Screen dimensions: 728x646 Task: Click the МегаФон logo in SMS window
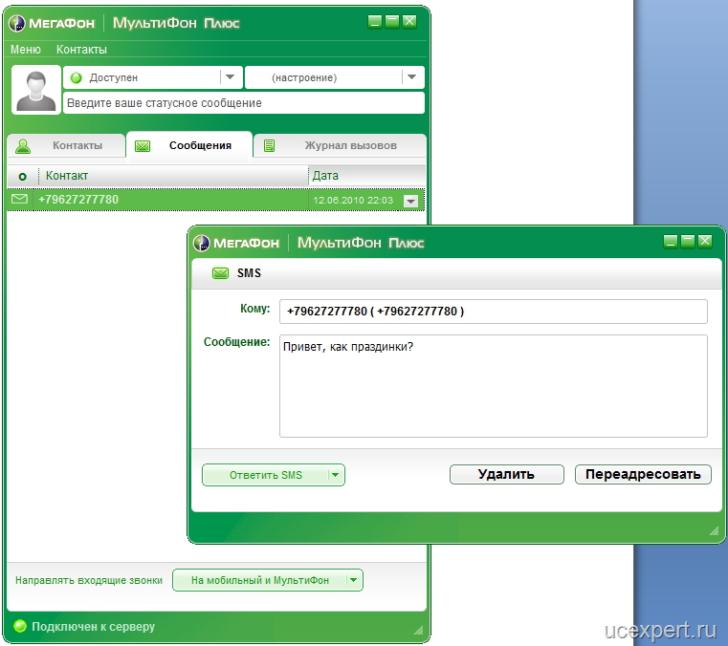pos(236,243)
